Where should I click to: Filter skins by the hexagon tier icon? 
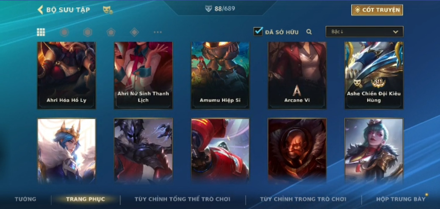[88, 32]
